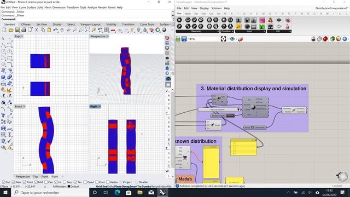Click the Paste clipboard icon in Rhino

point(49,30)
